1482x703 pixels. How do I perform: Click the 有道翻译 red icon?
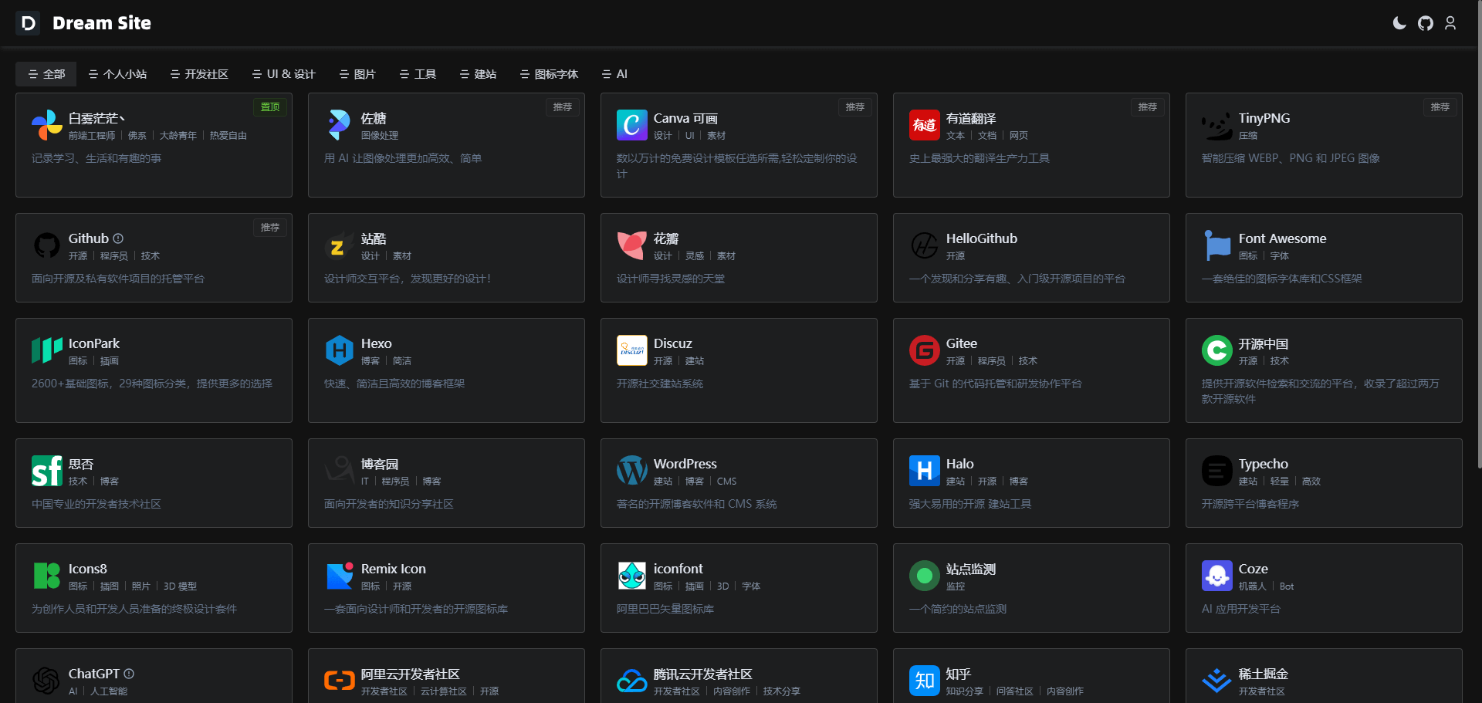925,125
